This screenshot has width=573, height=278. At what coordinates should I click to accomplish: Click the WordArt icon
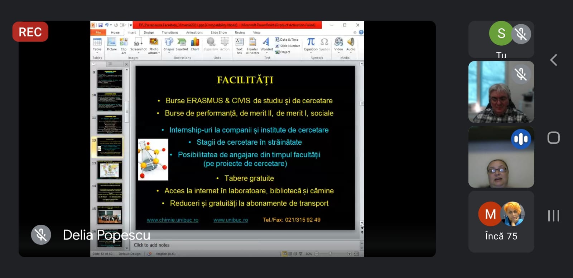point(266,42)
